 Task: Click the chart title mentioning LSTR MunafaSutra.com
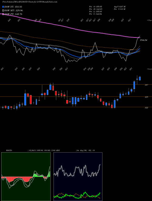[30, 2]
